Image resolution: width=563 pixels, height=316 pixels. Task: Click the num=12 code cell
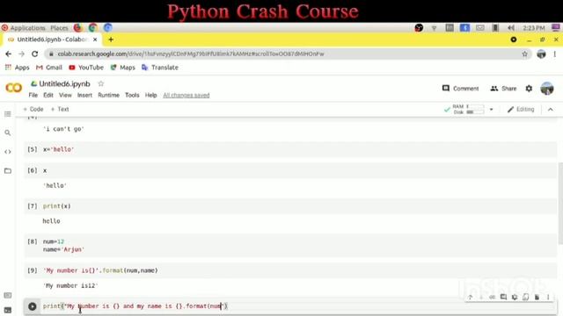tap(290, 246)
